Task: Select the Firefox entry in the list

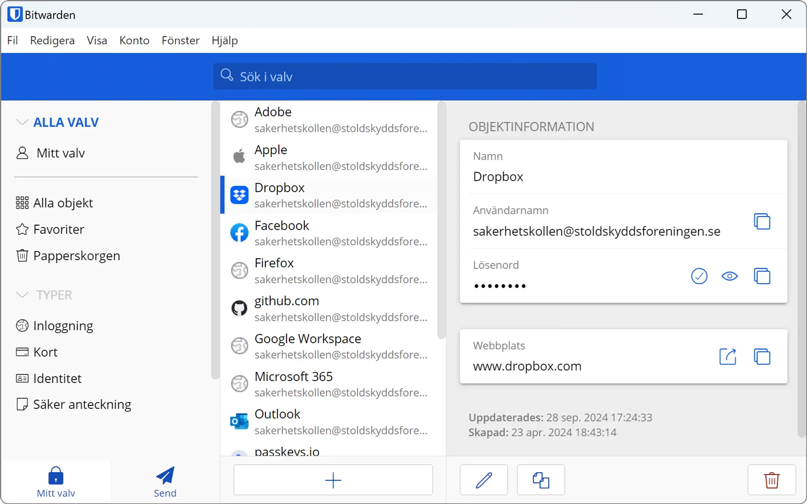Action: 329,270
